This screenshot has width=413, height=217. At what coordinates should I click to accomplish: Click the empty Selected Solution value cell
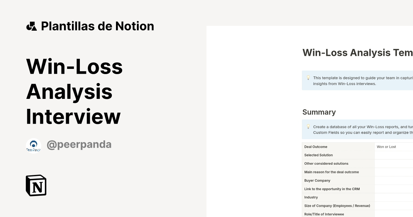[394, 155]
